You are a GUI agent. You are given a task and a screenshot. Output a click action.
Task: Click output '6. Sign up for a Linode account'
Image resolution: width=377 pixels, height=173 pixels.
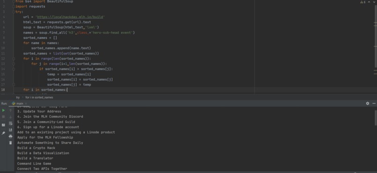48,127
